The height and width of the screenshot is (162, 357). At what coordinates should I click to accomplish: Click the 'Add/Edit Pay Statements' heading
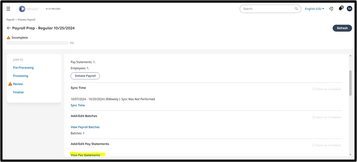pyautogui.click(x=90, y=144)
